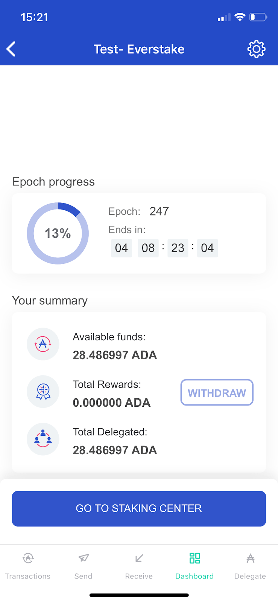Tap the Transactions icon in bottom bar
The width and height of the screenshot is (278, 603).
click(28, 558)
